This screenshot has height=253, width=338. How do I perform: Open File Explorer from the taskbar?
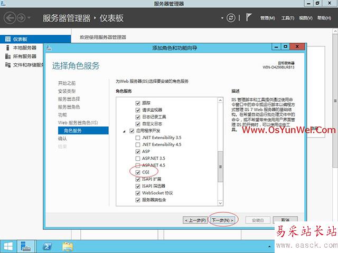coord(68,247)
